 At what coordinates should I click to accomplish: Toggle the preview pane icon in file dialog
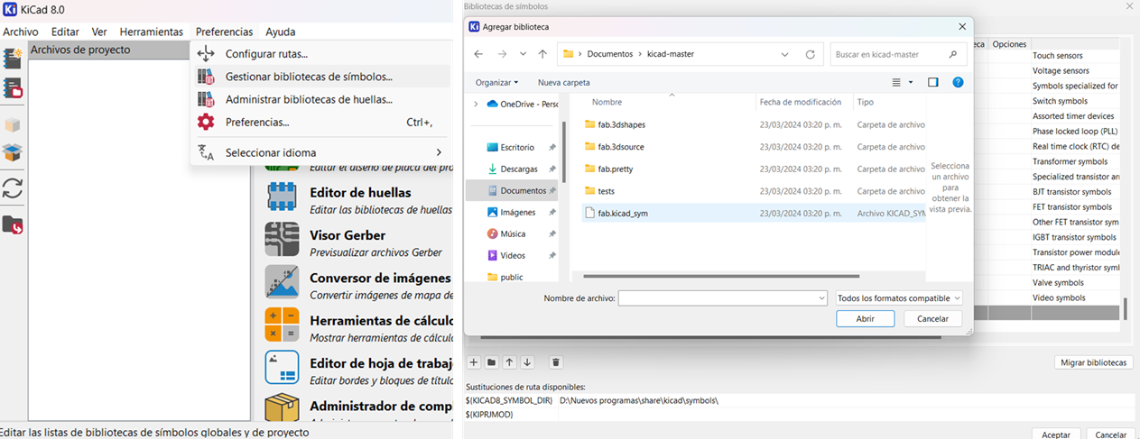pyautogui.click(x=933, y=82)
